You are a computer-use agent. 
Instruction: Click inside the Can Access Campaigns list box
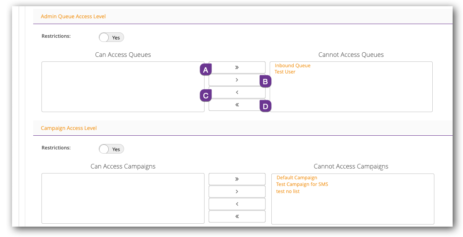123,198
